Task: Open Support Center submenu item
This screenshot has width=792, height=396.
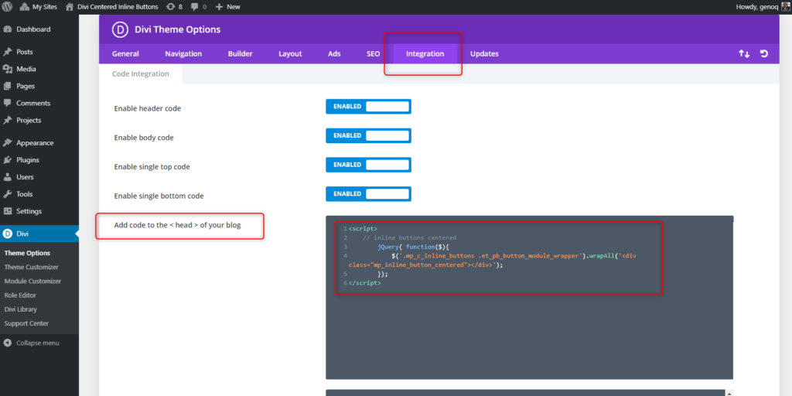Action: 26,323
